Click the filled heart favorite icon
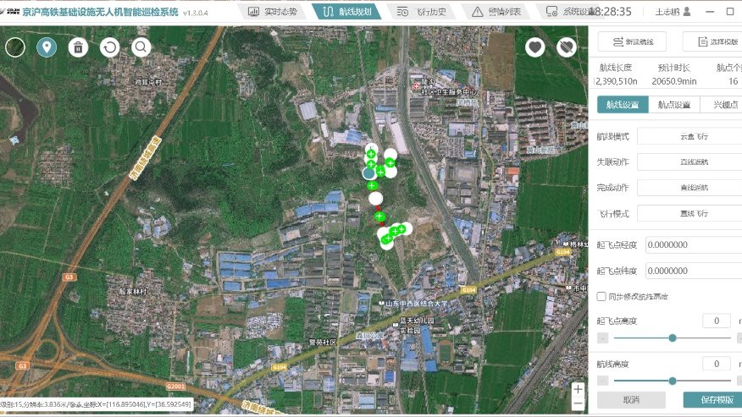The image size is (742, 417). 534,47
